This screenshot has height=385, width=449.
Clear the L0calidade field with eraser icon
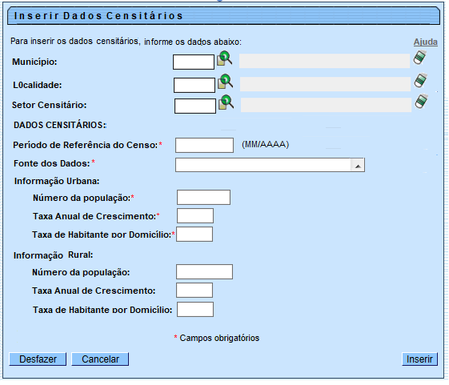tap(421, 81)
